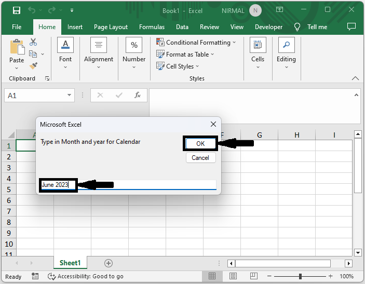Select the Format Painter brush icon
Screen dimensions: 365x284
[34, 66]
